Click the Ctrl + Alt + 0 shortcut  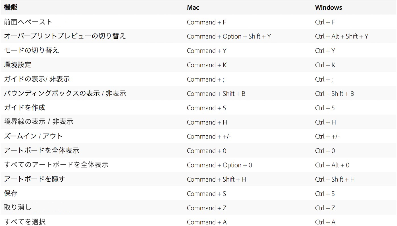(332, 165)
